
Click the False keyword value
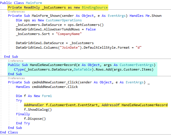tap(91, 30)
